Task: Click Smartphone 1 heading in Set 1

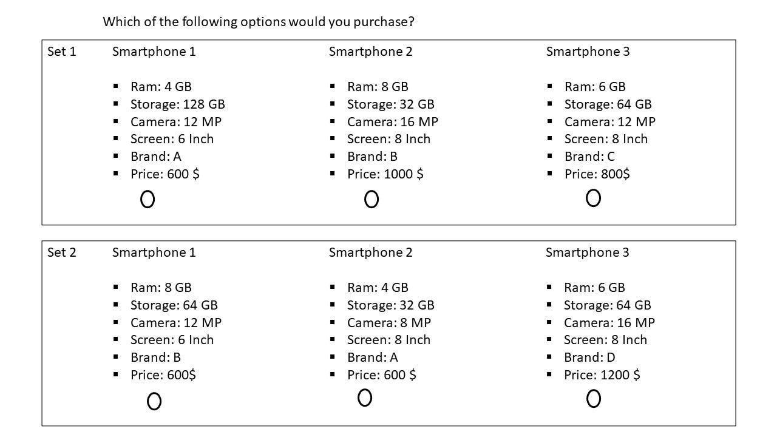Action: tap(154, 52)
